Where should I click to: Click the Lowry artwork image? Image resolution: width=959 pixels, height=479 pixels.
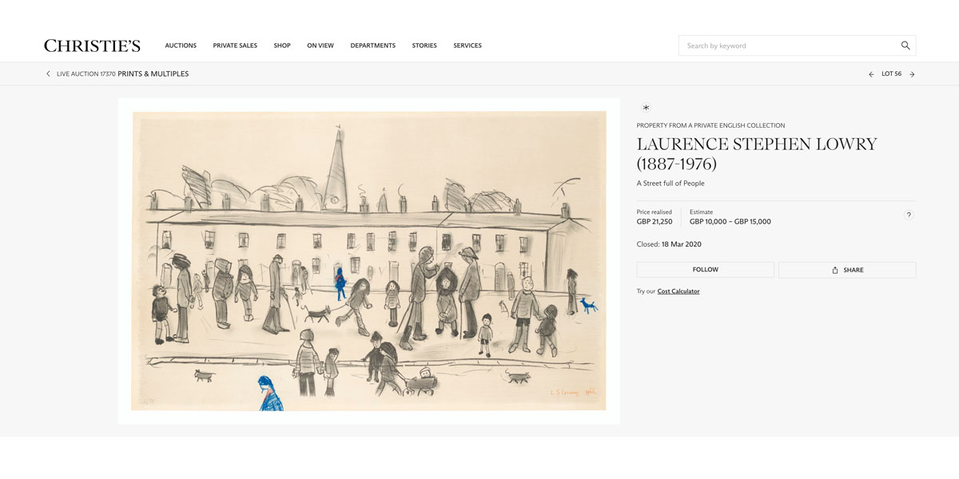point(369,261)
